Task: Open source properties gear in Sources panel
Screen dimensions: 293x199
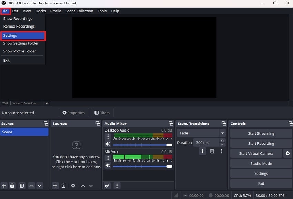Action: [x=73, y=186]
